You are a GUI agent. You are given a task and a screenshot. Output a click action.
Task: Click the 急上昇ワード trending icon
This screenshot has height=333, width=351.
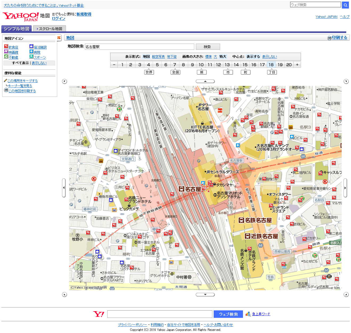point(248,314)
